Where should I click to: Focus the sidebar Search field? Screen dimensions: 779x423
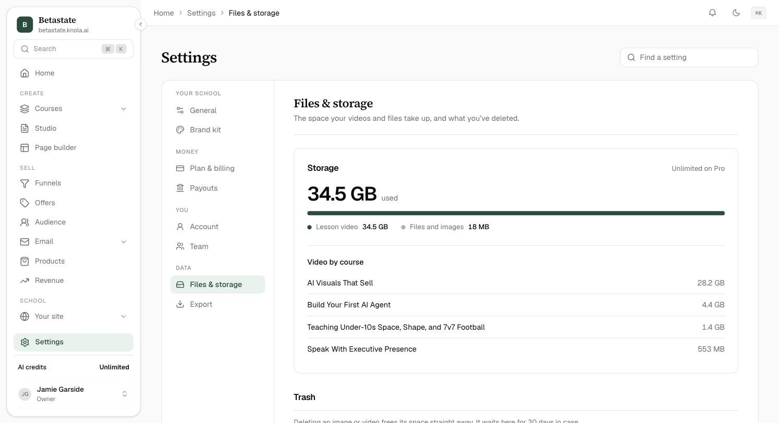pyautogui.click(x=74, y=49)
